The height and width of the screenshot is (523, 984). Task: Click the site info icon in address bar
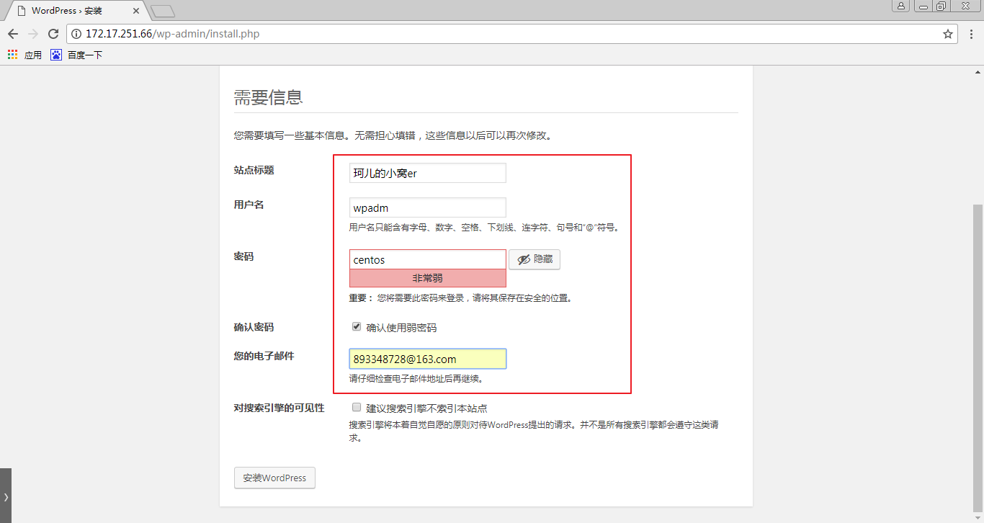tap(76, 34)
